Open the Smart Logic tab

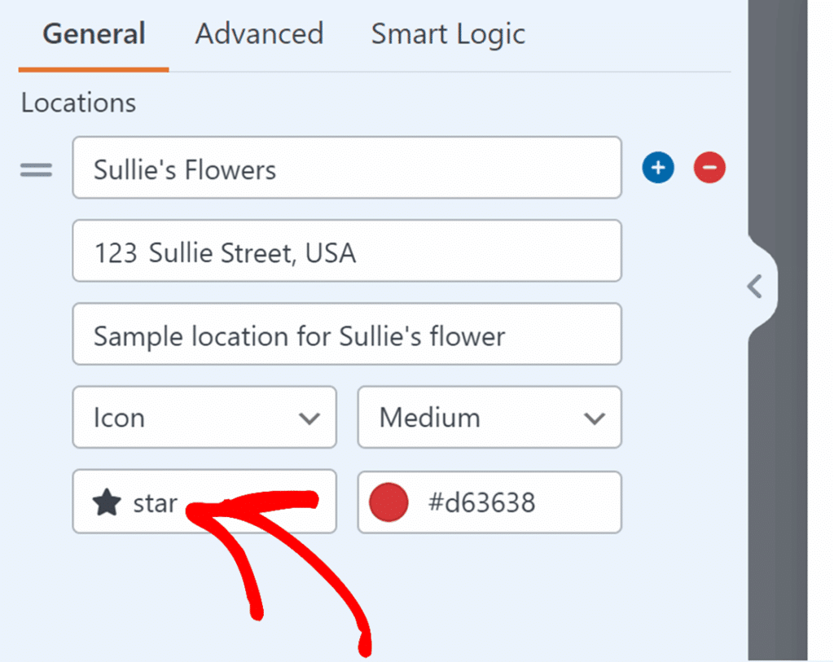coord(447,34)
